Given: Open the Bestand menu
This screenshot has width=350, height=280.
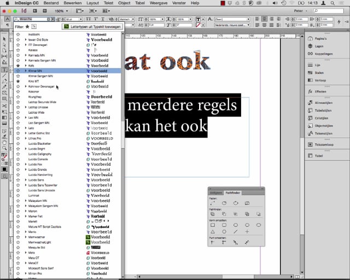Looking at the screenshot, I should [51, 3].
